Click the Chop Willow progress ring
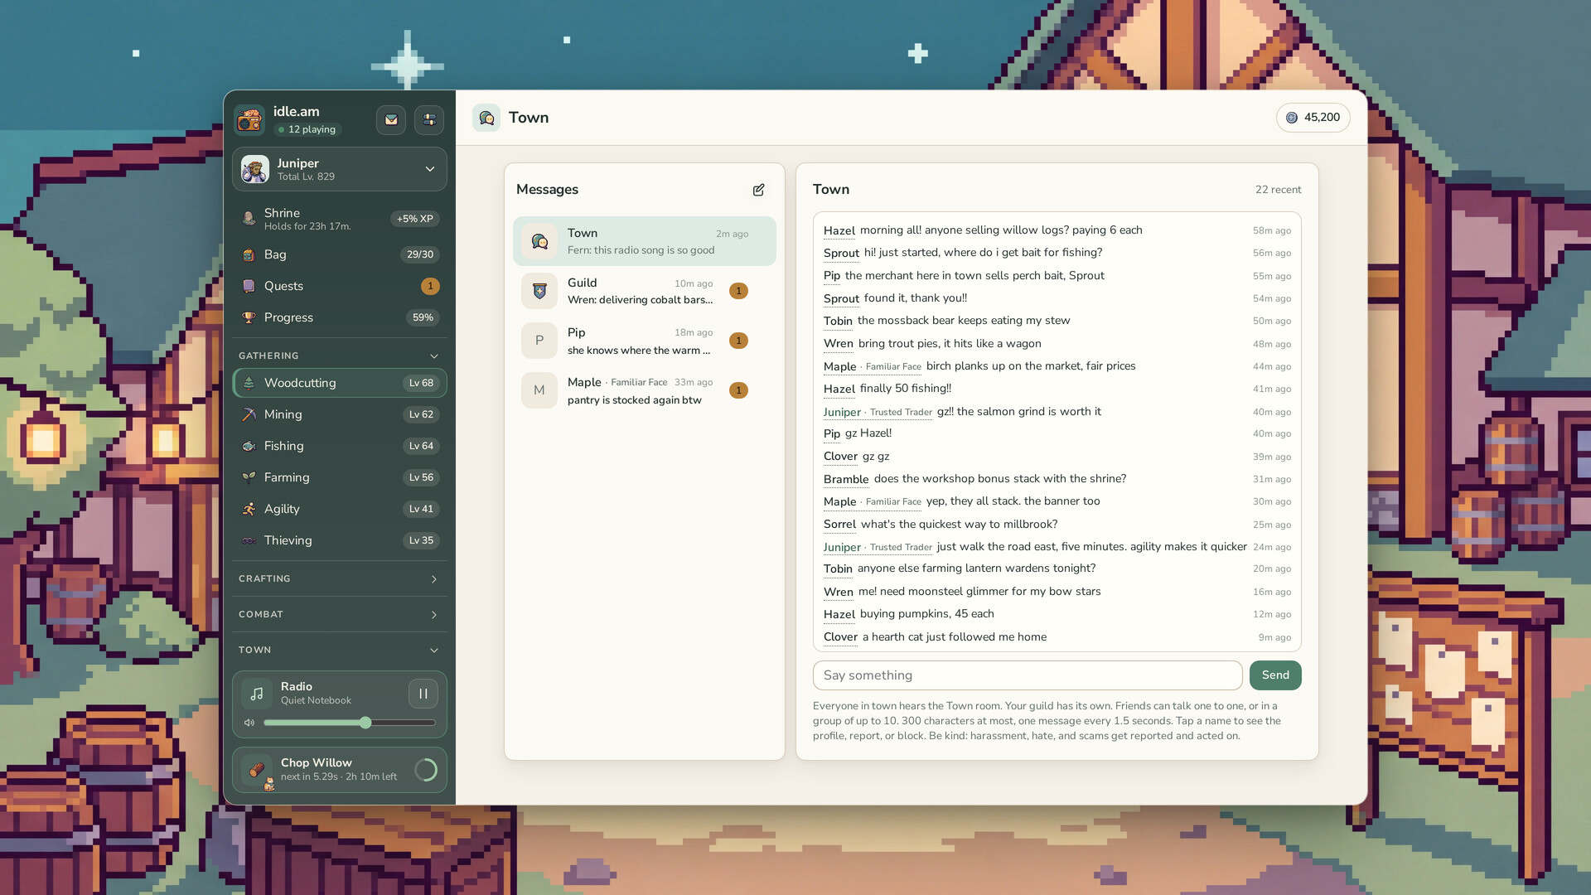This screenshot has width=1591, height=895. [x=426, y=770]
